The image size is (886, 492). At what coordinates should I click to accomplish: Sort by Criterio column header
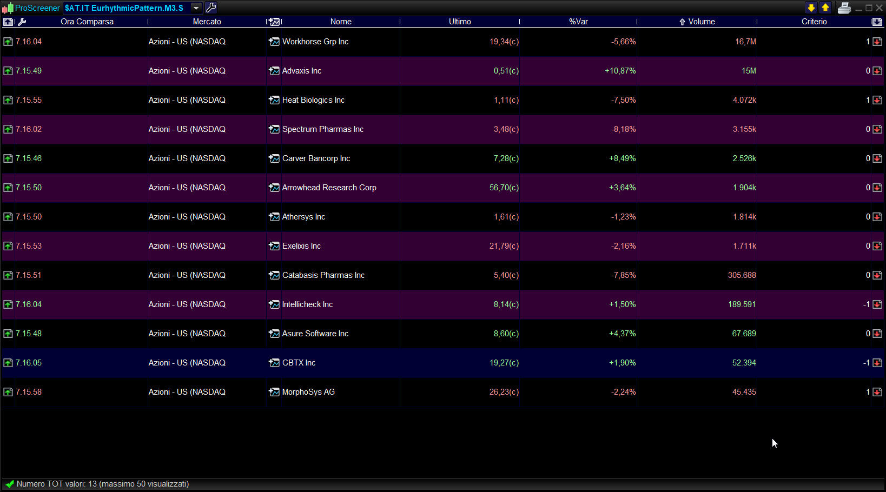tap(814, 22)
